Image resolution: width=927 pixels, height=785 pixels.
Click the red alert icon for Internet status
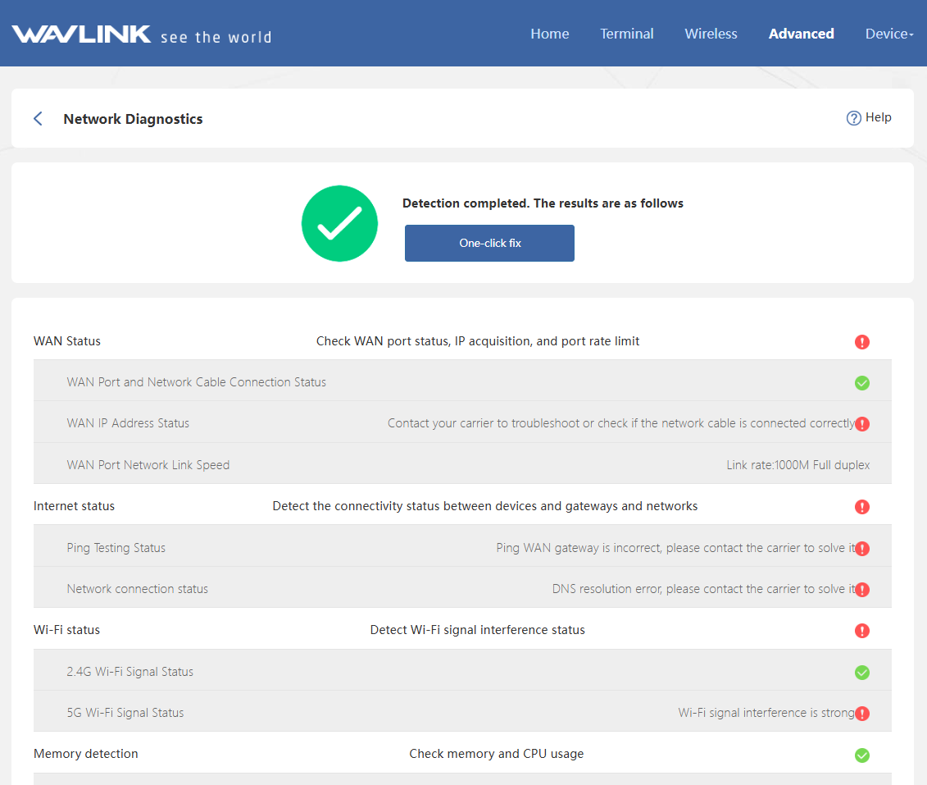coord(861,507)
